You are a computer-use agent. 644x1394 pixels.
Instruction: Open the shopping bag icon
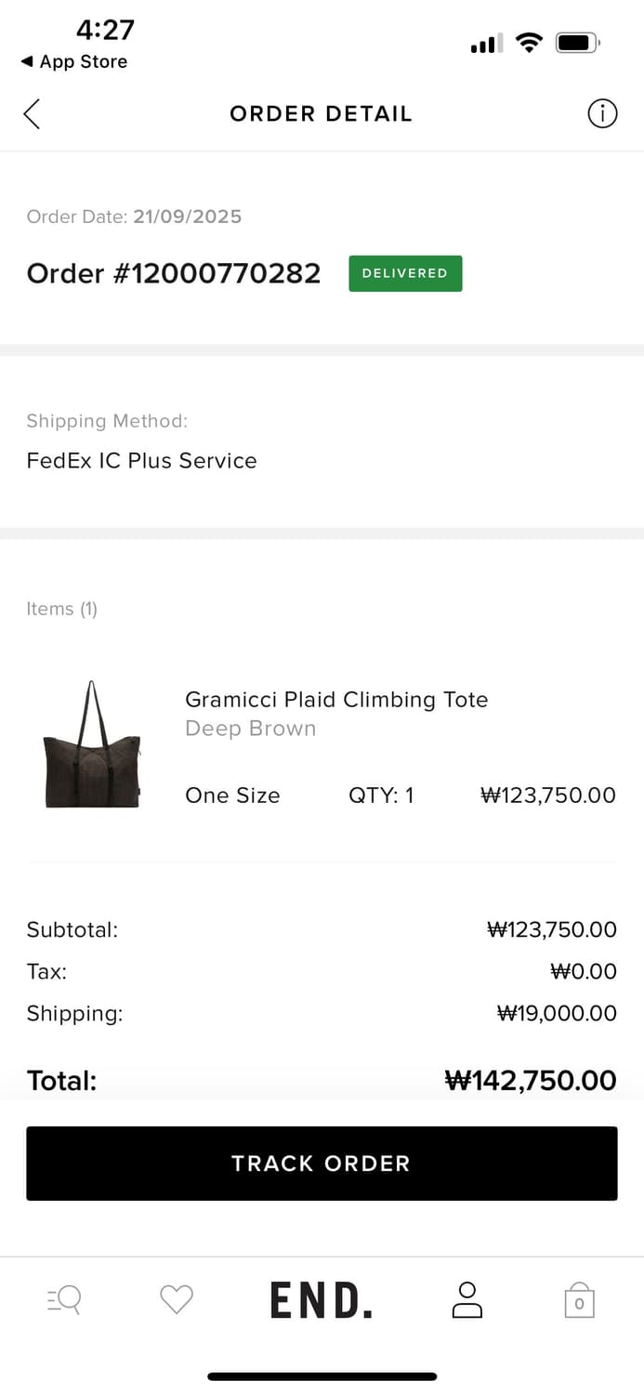pos(579,1300)
